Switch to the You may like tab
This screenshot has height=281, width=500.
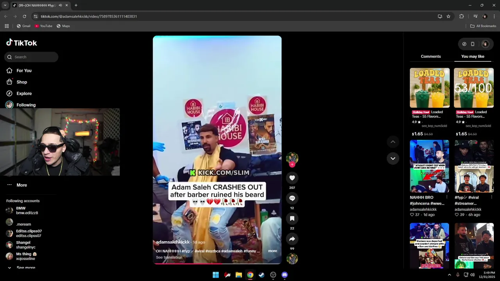[x=473, y=57]
